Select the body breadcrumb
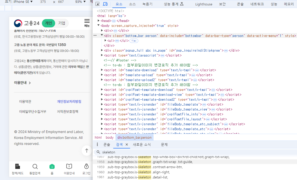 pos(110,137)
